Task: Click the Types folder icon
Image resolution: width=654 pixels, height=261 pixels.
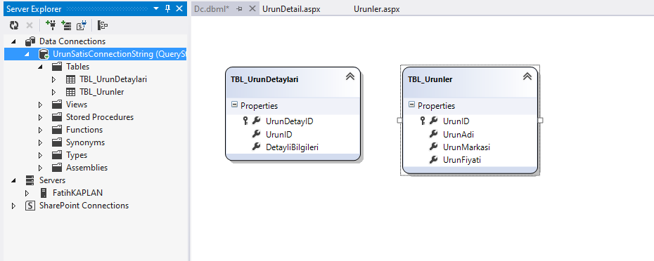Action: (57, 155)
